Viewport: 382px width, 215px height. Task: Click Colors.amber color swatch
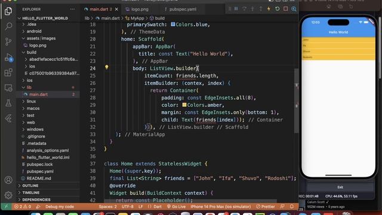click(x=184, y=105)
